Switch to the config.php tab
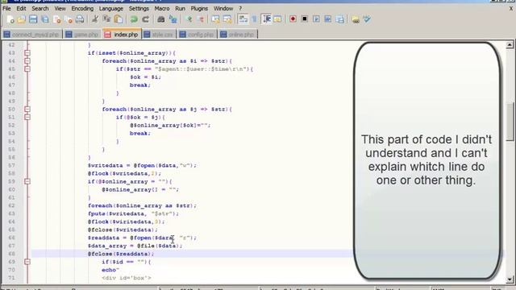 point(197,35)
